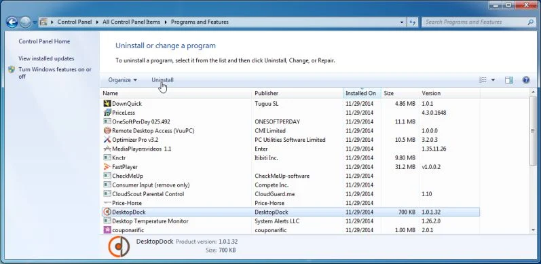The height and width of the screenshot is (264, 541).
Task: Sort by the Size column header
Action: (400, 93)
